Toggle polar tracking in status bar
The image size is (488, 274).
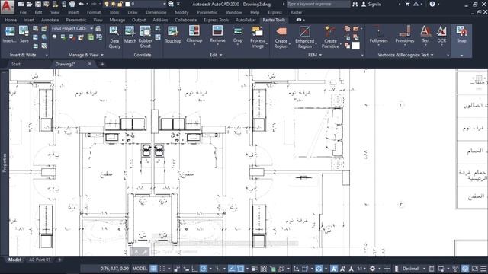[x=204, y=269]
